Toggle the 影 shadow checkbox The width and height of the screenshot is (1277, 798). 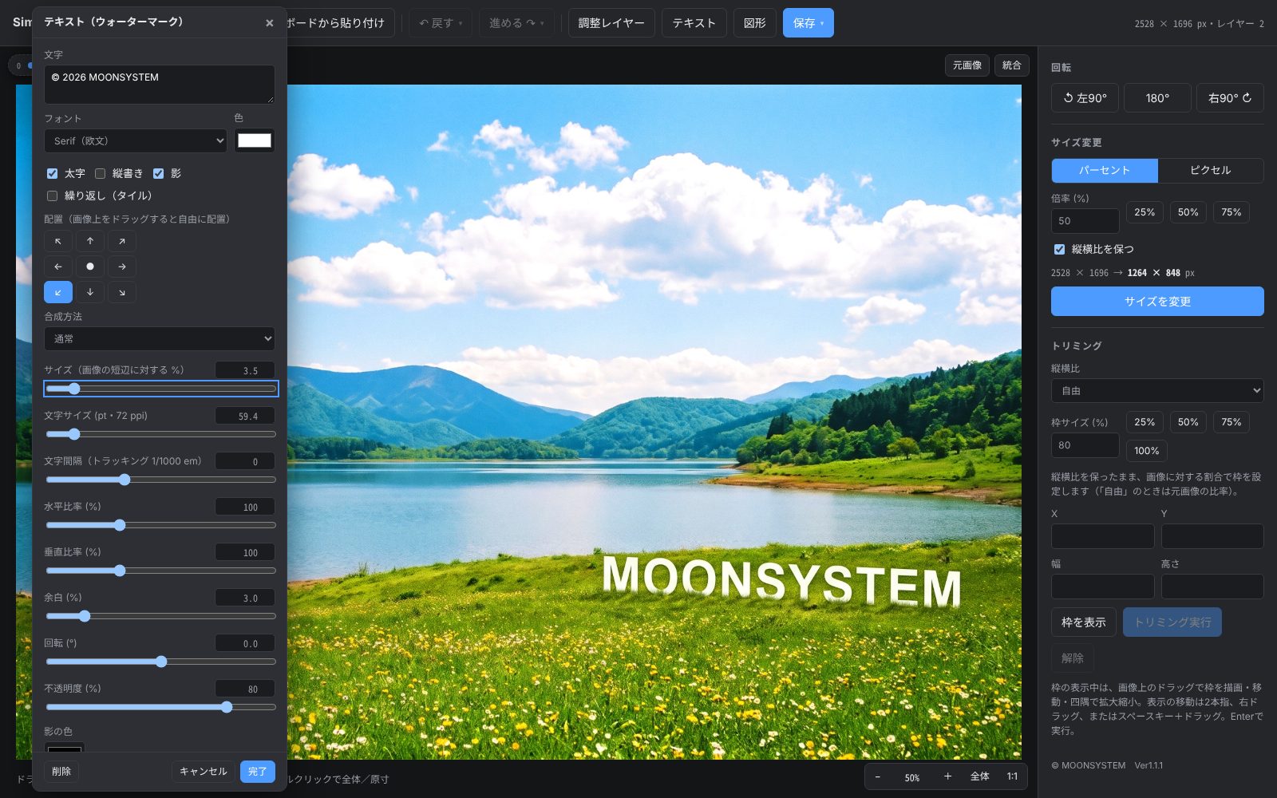[x=159, y=173]
